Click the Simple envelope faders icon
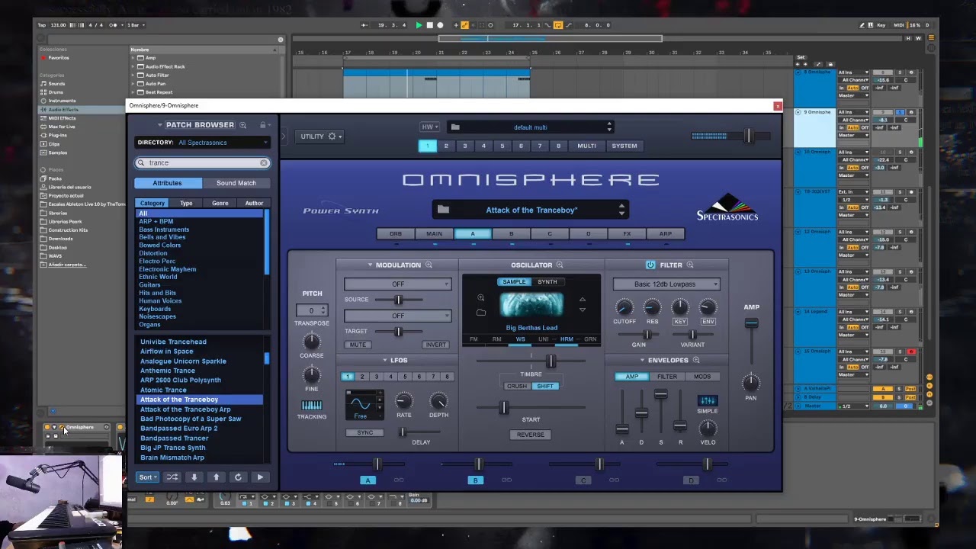976x549 pixels. tap(708, 400)
